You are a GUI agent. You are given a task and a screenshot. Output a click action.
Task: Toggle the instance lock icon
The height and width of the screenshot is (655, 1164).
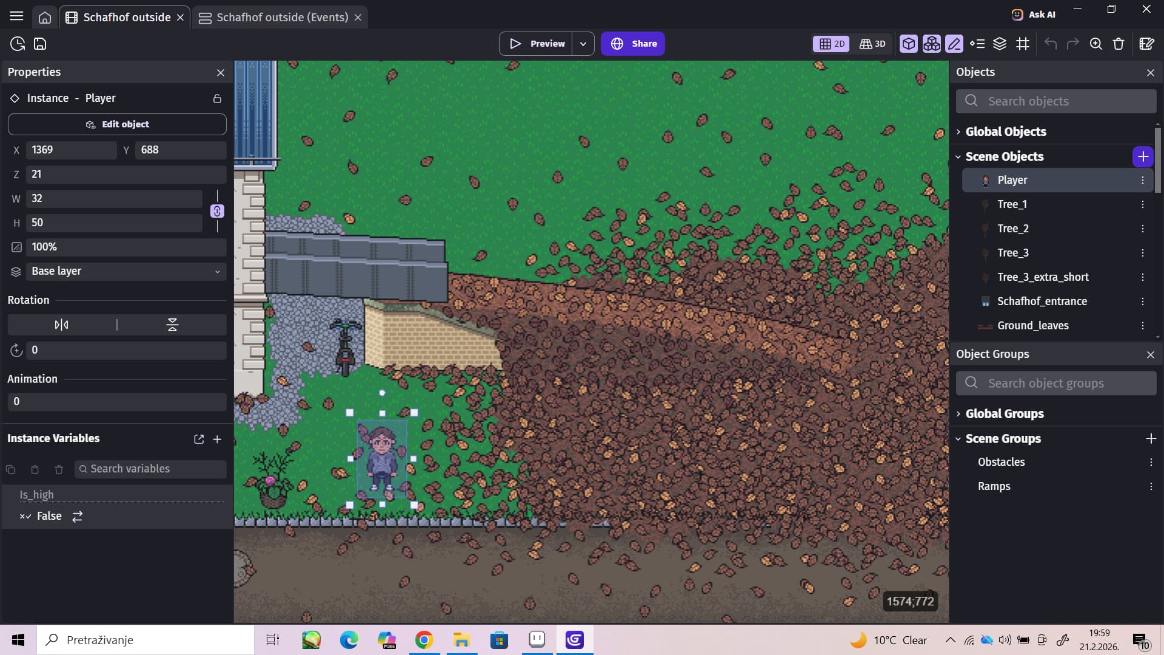point(217,98)
